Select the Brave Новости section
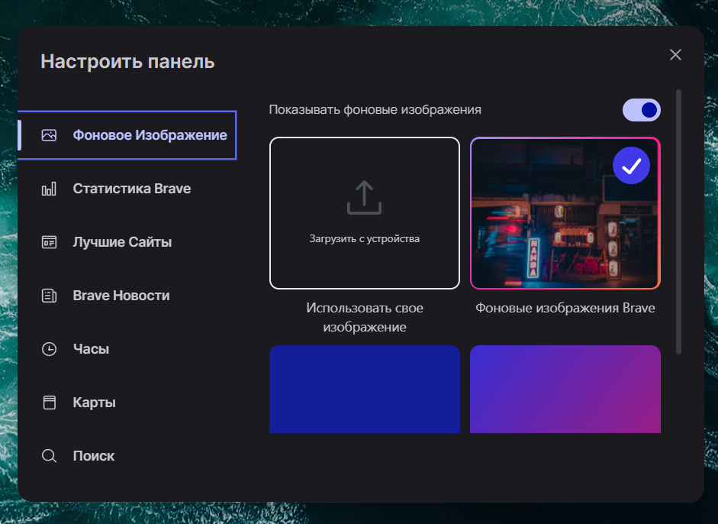The width and height of the screenshot is (718, 524). pos(127,296)
